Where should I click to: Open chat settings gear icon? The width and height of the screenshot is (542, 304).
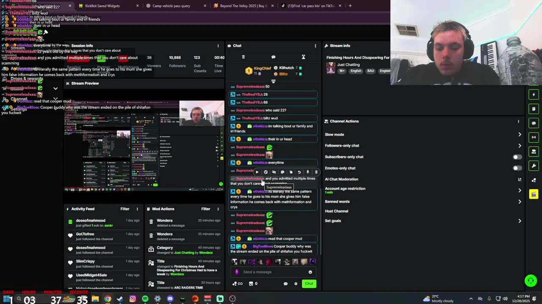(296, 284)
